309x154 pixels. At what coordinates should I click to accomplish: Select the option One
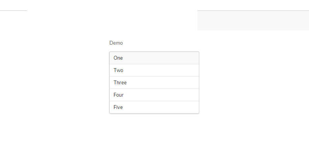coord(154,58)
